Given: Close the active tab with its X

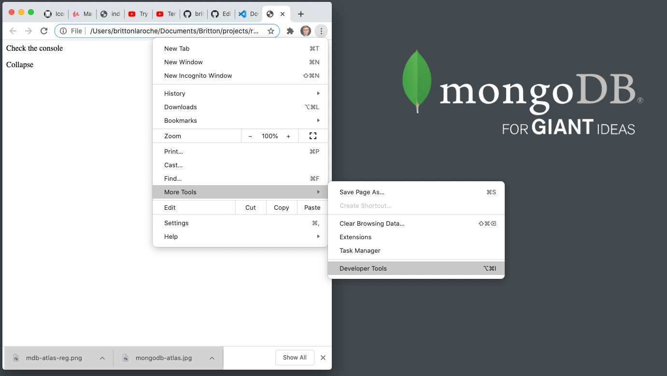Looking at the screenshot, I should 283,14.
